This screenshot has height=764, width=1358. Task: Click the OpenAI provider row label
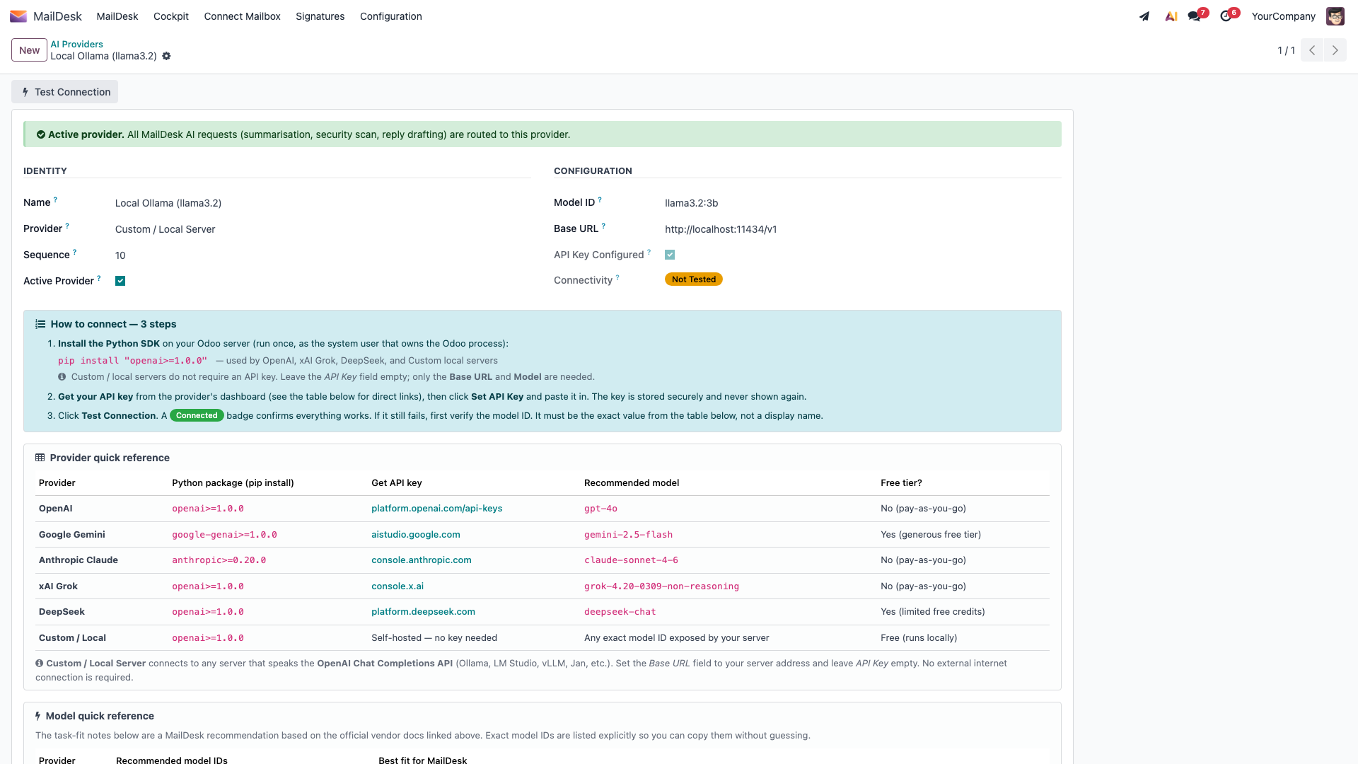click(55, 509)
